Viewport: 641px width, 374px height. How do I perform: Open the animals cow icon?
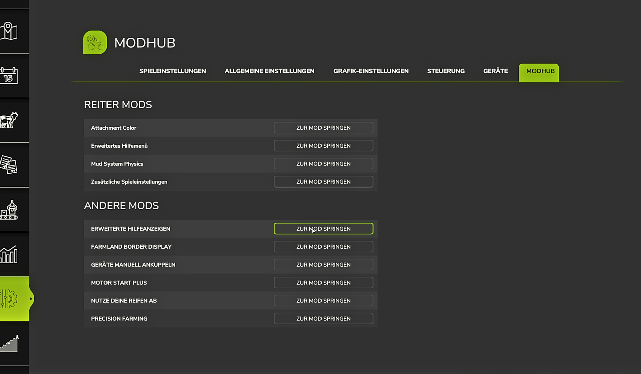click(9, 120)
